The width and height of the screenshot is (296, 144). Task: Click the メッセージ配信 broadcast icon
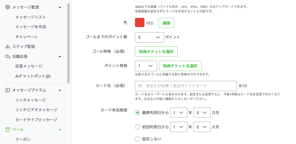coord(8,7)
